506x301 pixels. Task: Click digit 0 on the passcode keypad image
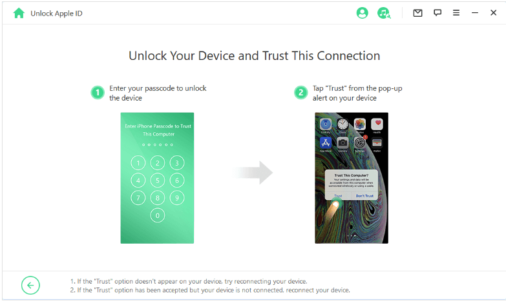point(158,215)
